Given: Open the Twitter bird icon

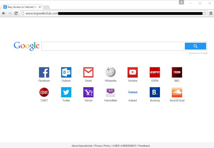Looking at the screenshot, I should click(66, 92).
